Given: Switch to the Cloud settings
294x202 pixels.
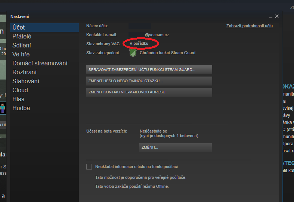Looking at the screenshot, I should pyautogui.click(x=20, y=90).
